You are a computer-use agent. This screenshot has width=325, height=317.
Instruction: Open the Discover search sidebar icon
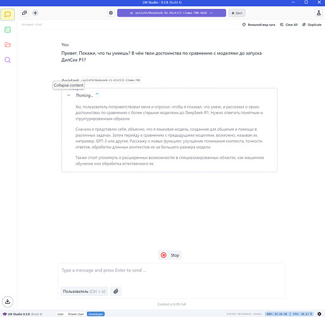pos(8,60)
